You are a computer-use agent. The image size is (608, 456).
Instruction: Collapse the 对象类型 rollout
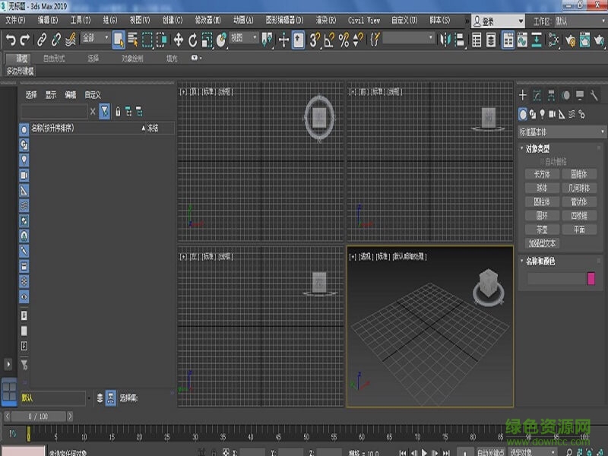tap(538, 149)
